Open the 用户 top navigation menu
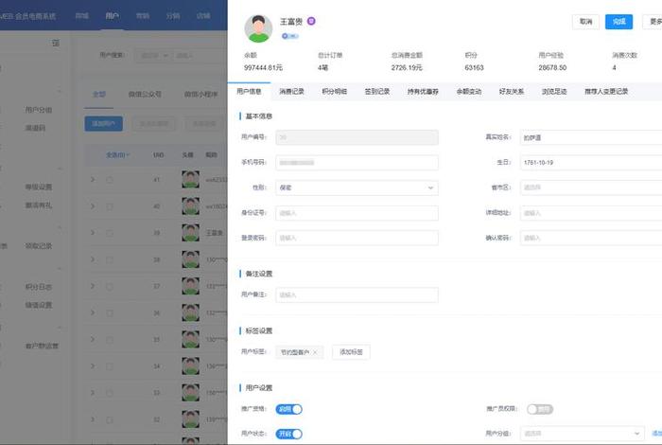 (x=112, y=16)
